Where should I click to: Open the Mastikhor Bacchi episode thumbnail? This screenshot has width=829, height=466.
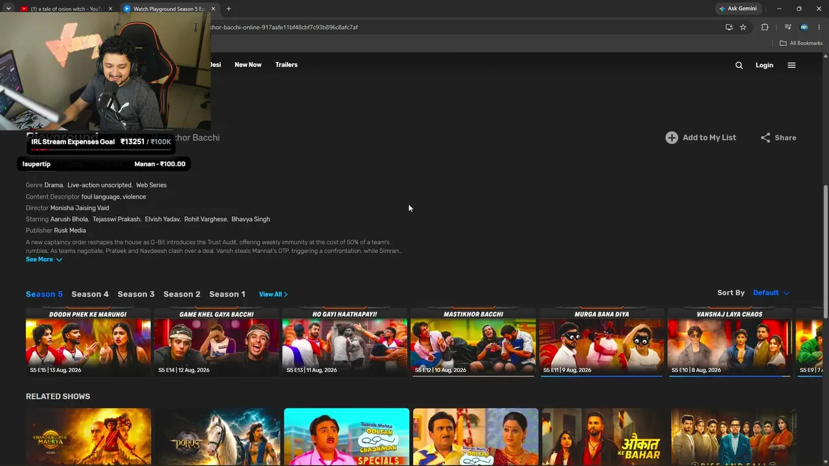click(473, 342)
